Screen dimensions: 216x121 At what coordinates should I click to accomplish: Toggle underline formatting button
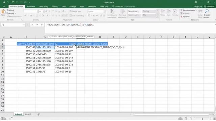point(31,16)
